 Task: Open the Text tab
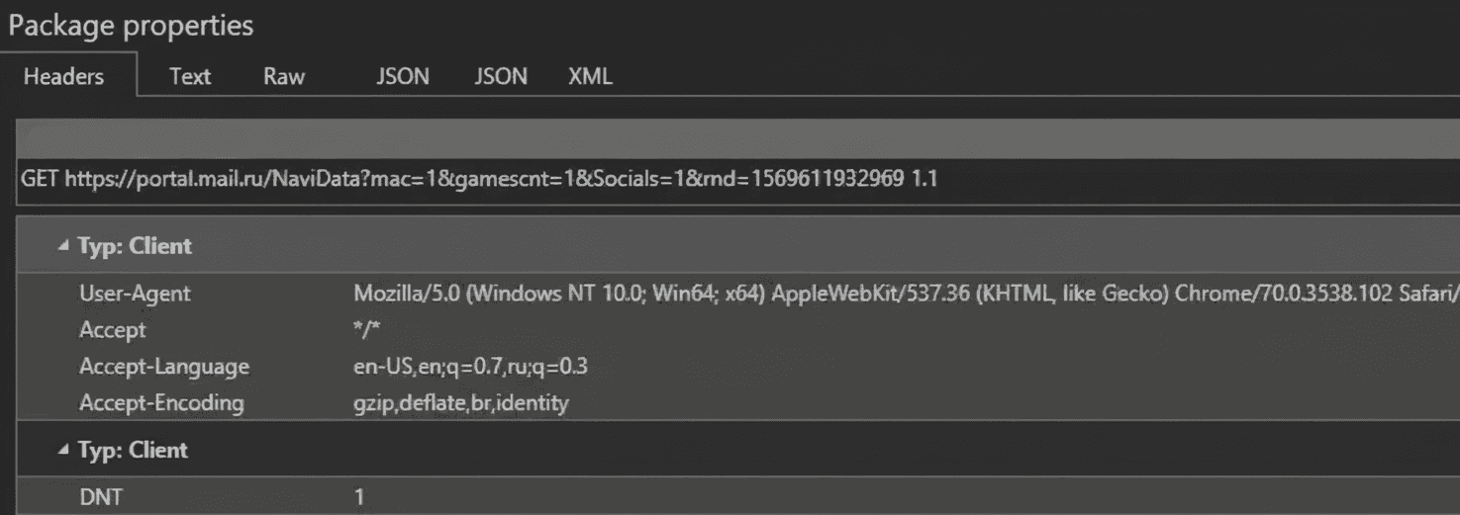click(x=189, y=76)
